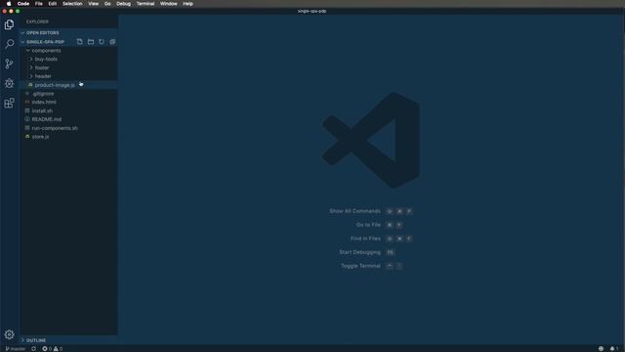Open the Terminal menu
Screen dimensions: 625x352
146,4
